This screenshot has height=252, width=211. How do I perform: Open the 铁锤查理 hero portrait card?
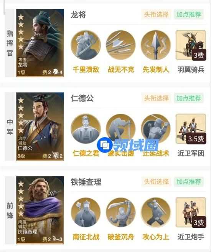[x=40, y=210]
